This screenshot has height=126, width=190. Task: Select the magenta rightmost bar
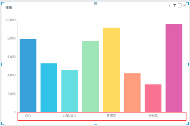(174, 68)
